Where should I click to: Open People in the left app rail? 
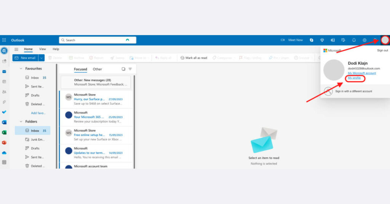(4, 92)
